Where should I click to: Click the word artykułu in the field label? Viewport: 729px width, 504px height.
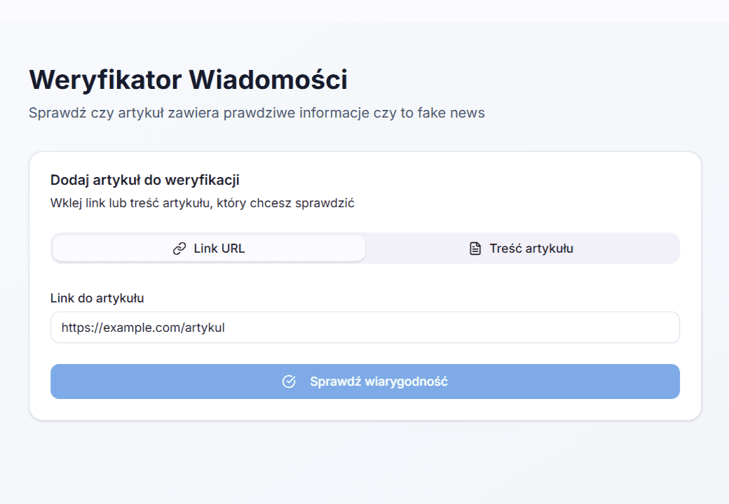[x=119, y=298]
